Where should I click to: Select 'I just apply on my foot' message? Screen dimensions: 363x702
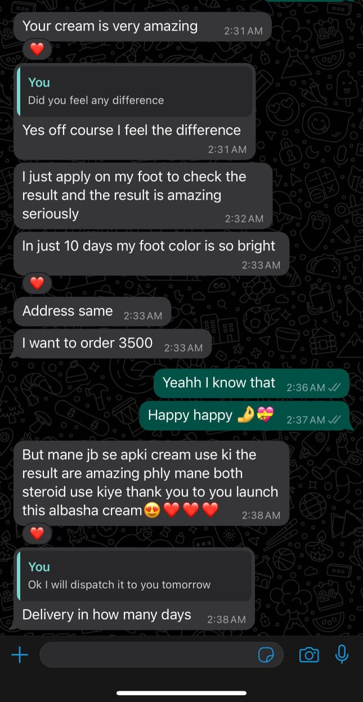(143, 195)
